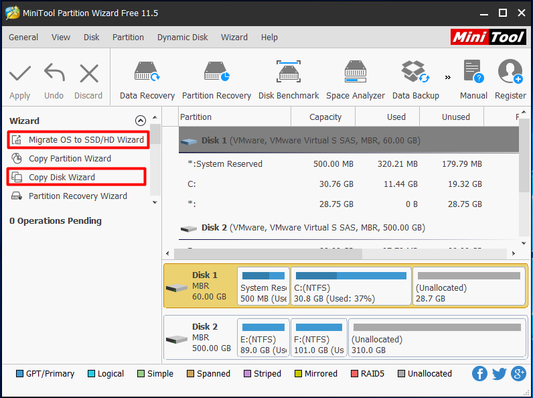533x398 pixels.
Task: Show more toolbar items via chevron
Action: (x=448, y=78)
